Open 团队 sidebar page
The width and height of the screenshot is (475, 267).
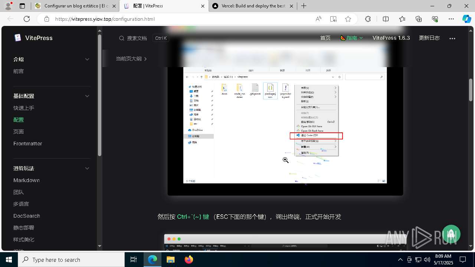tap(19, 192)
